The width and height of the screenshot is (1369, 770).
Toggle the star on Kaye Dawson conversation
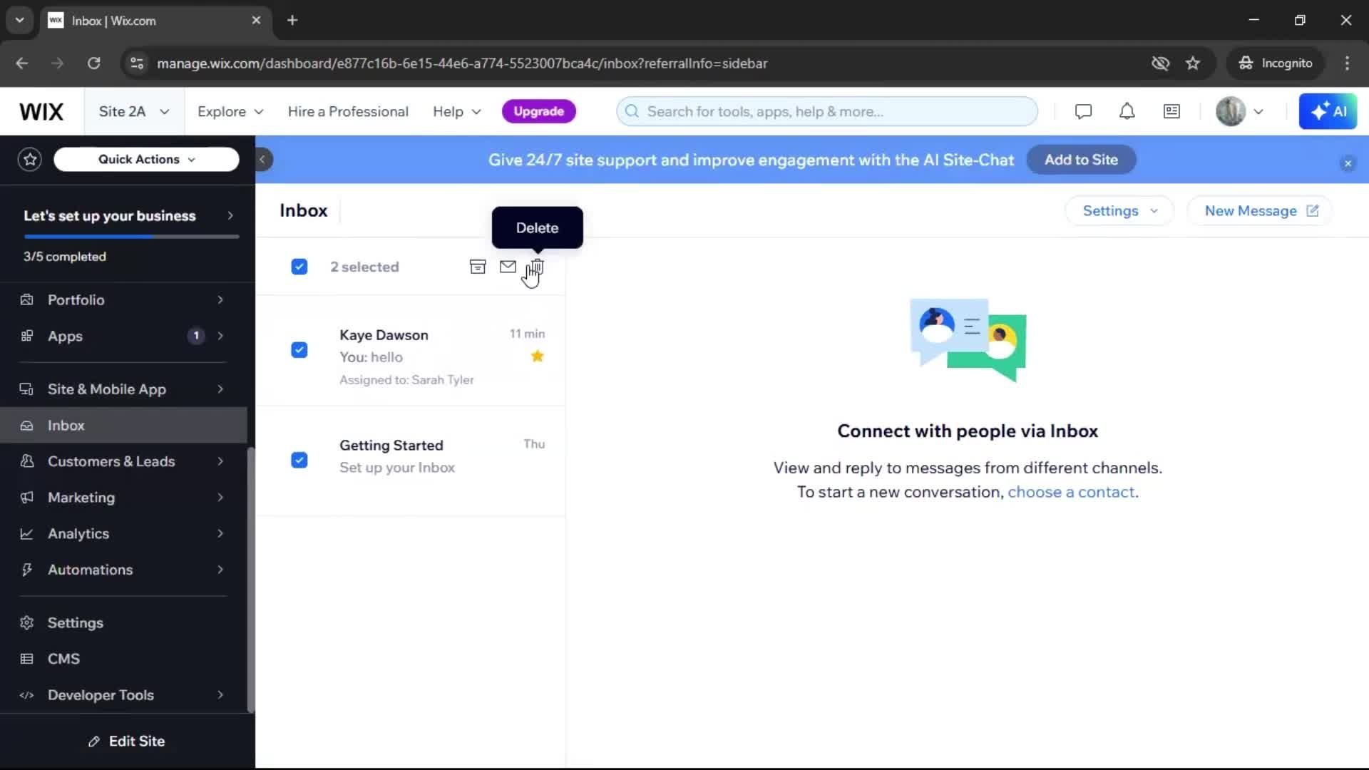pos(538,356)
